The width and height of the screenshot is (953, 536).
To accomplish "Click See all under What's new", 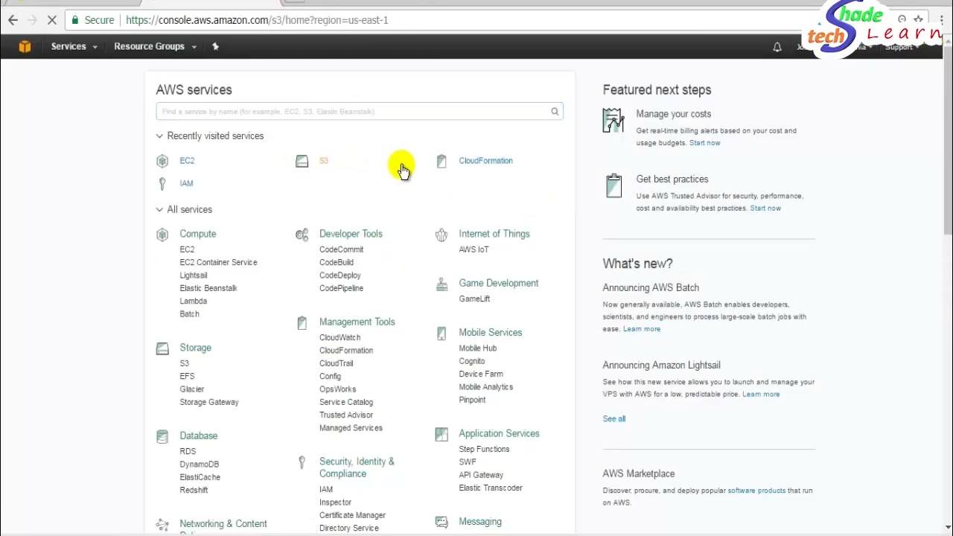I will pos(614,419).
